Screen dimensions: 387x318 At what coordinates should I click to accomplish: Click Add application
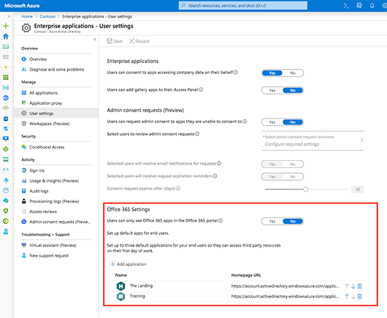click(x=128, y=264)
